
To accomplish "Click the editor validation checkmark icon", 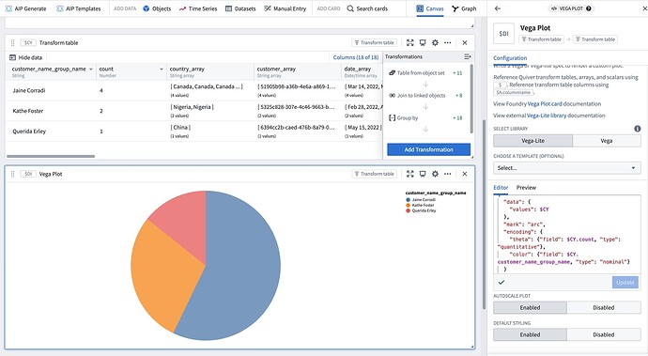I will [x=501, y=282].
